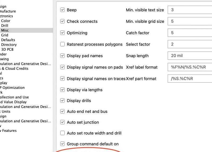Toggle Group command default on
The image size is (212, 152).
(63, 144)
